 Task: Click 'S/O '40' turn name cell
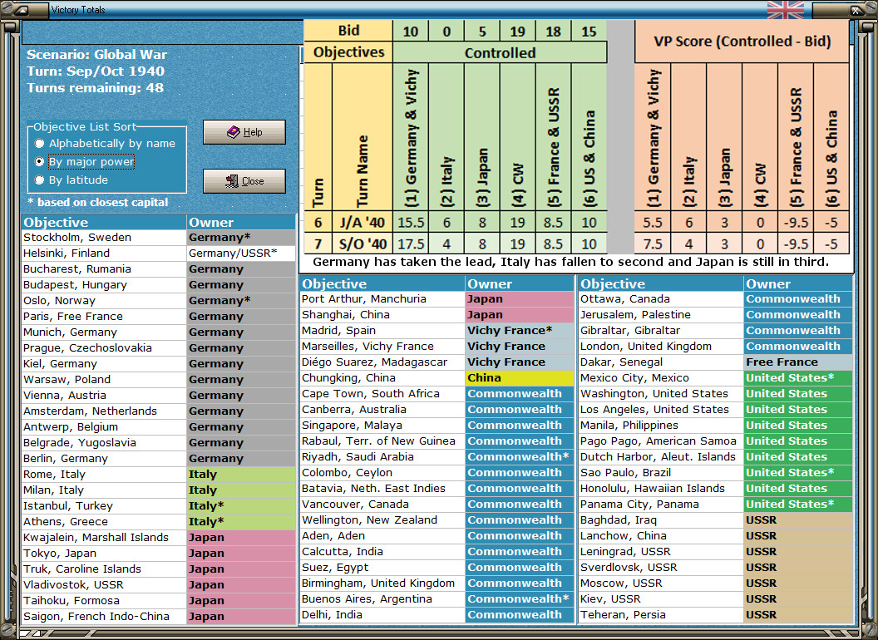(363, 244)
